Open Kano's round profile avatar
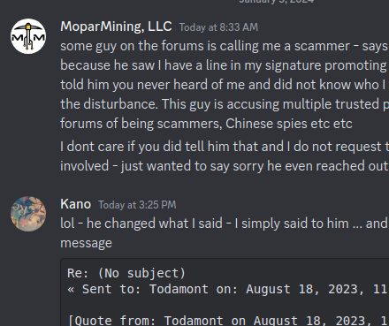This screenshot has width=389, height=326. tap(28, 214)
